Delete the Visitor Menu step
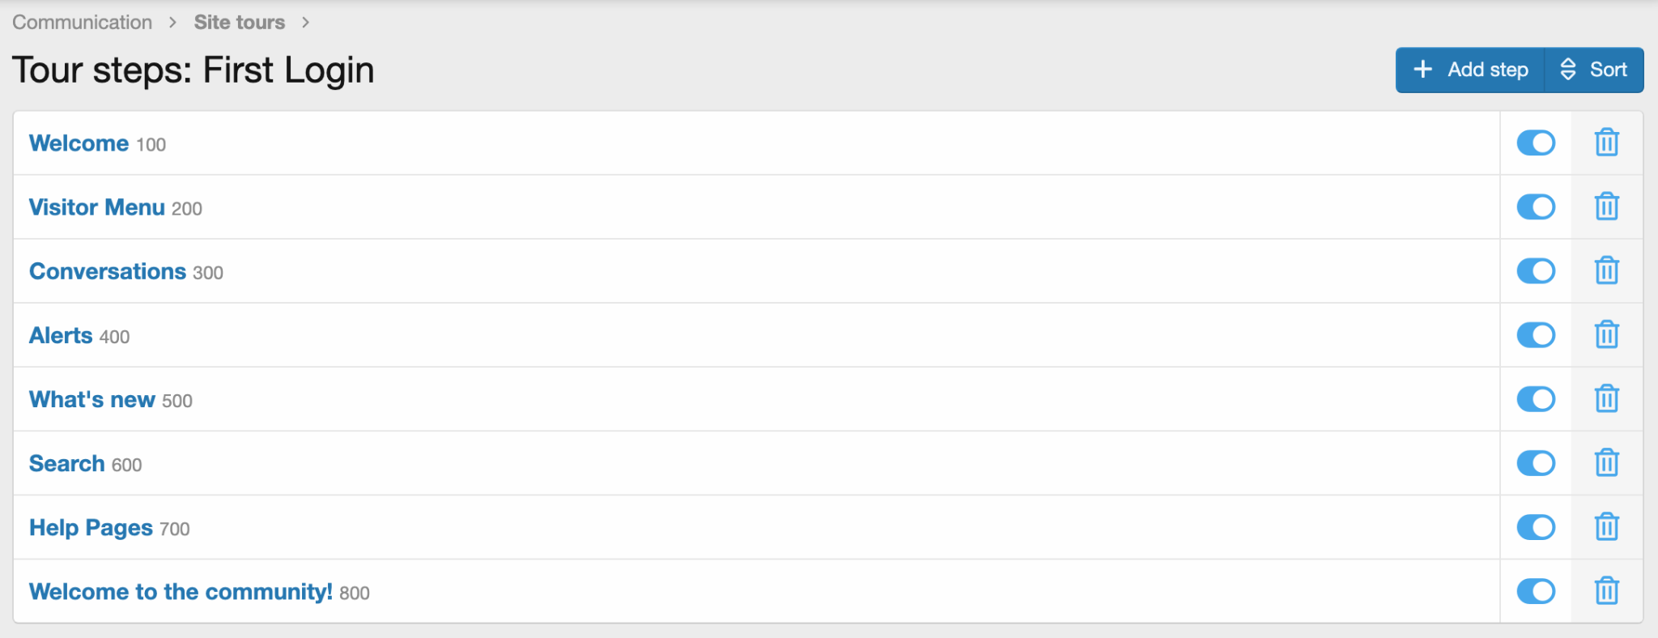Screen dimensions: 1658x638 [1606, 206]
